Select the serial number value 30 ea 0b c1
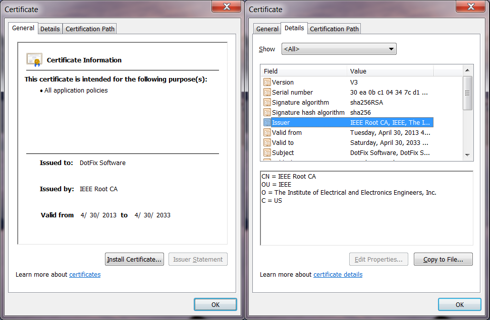The image size is (490, 320). coord(389,92)
